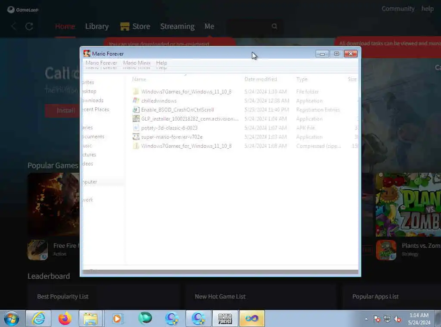The width and height of the screenshot is (441, 327).
Task: Open Windows Explorer from the taskbar
Action: (91, 318)
